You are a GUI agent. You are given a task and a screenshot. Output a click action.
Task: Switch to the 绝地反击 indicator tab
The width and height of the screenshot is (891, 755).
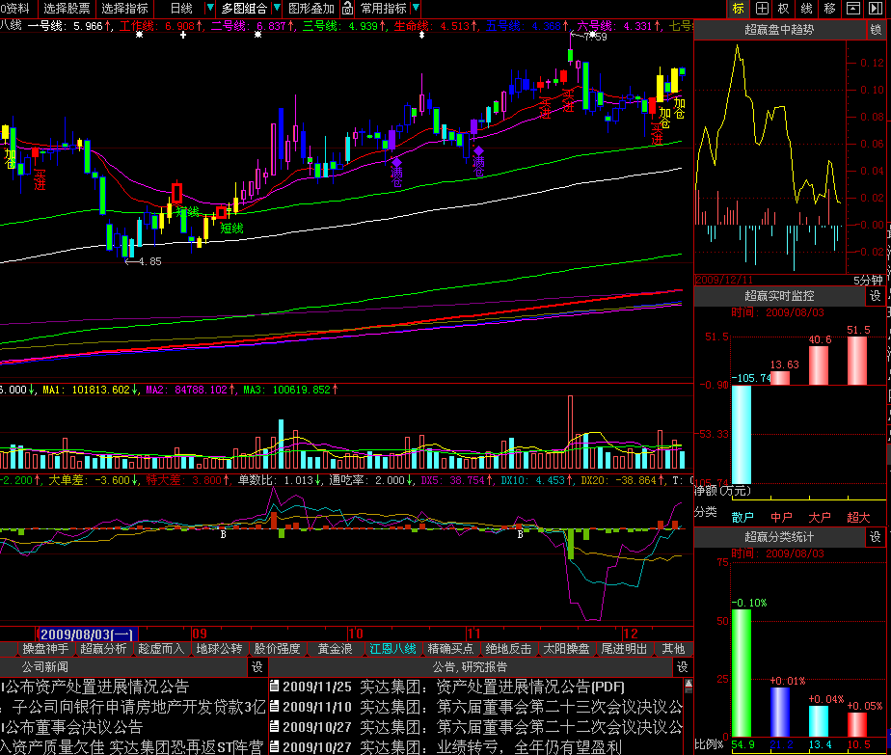(x=508, y=649)
